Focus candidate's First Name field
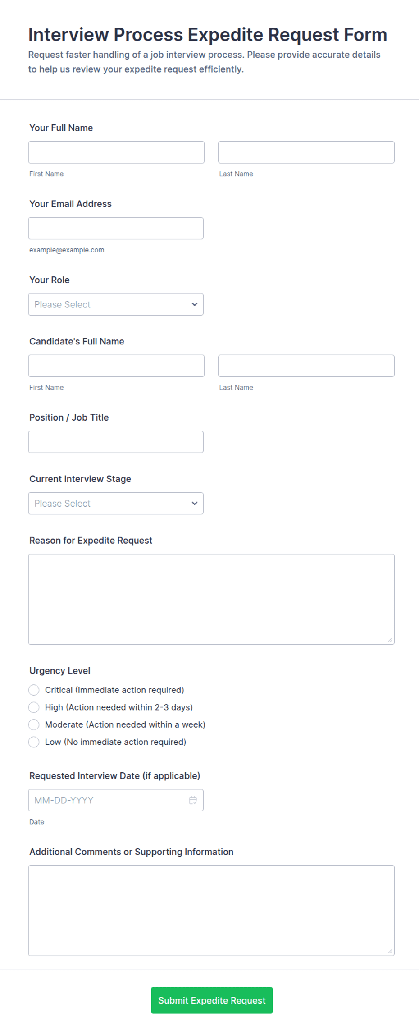Image resolution: width=419 pixels, height=1036 pixels. coord(116,366)
